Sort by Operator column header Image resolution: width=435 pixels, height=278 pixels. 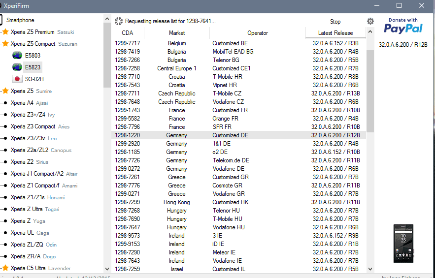[x=258, y=32]
